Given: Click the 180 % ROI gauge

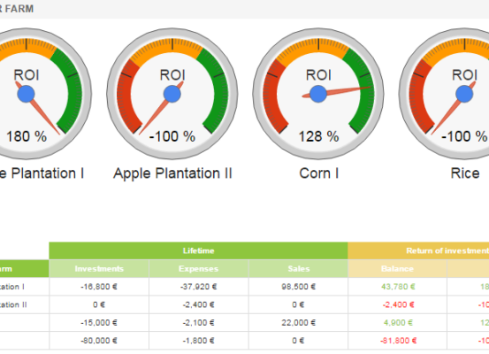Looking at the screenshot, I should click(46, 94).
